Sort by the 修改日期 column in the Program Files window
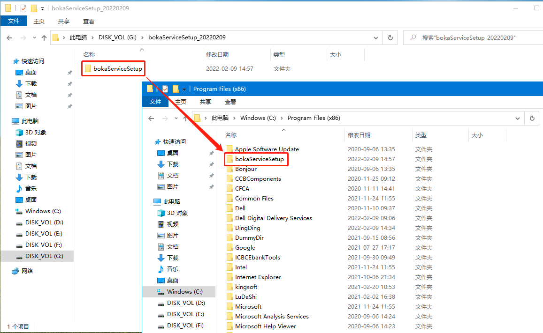The height and width of the screenshot is (333, 543). point(359,135)
